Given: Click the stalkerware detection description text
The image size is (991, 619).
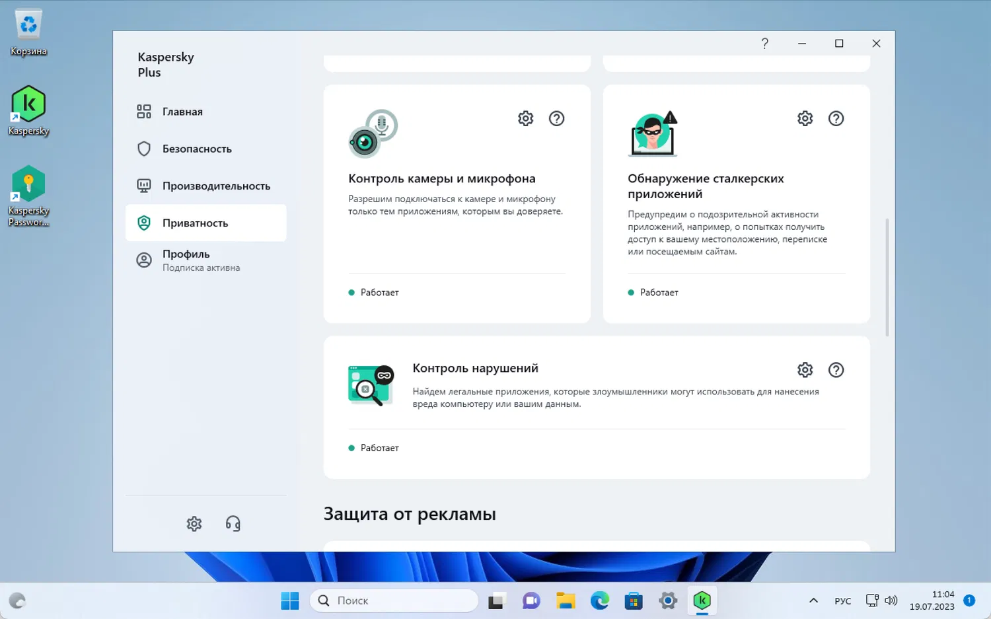Looking at the screenshot, I should [x=727, y=233].
